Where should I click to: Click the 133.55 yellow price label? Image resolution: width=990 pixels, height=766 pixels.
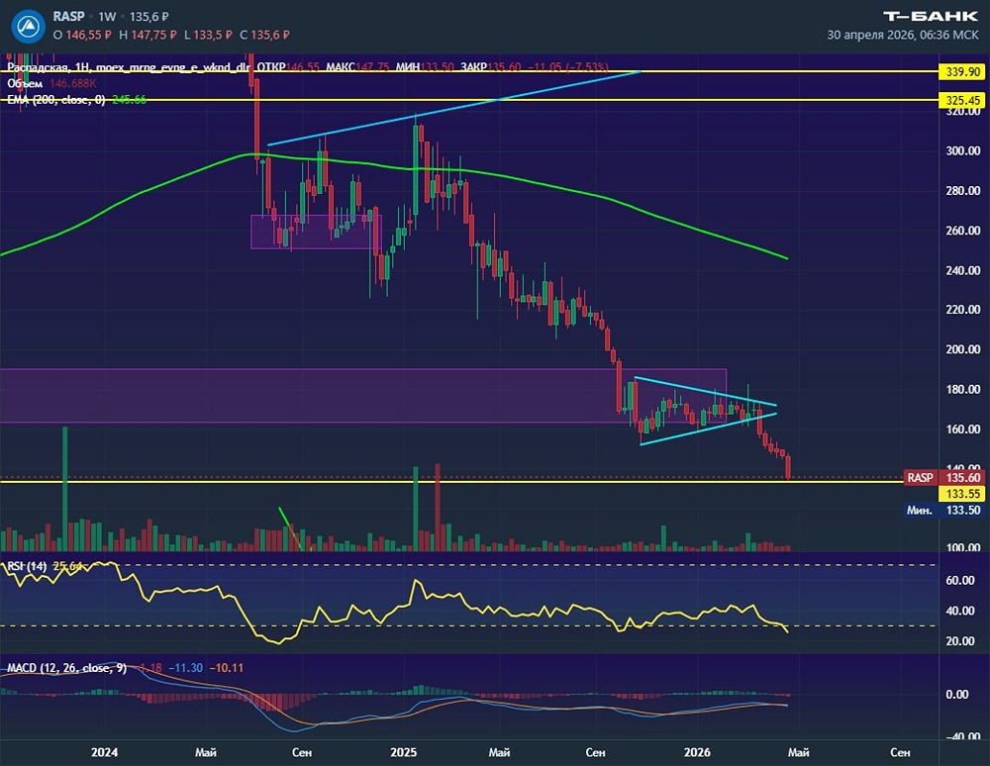[x=962, y=494]
